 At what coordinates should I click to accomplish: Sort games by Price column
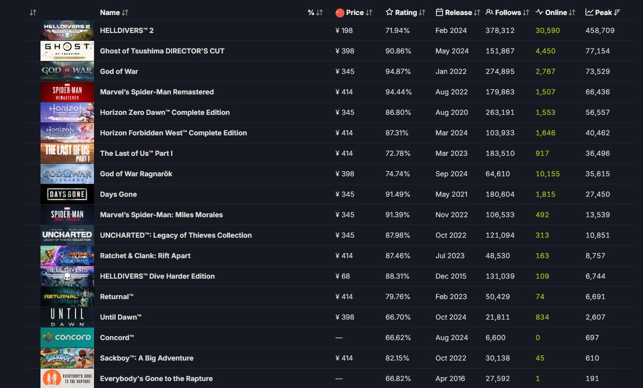point(354,12)
